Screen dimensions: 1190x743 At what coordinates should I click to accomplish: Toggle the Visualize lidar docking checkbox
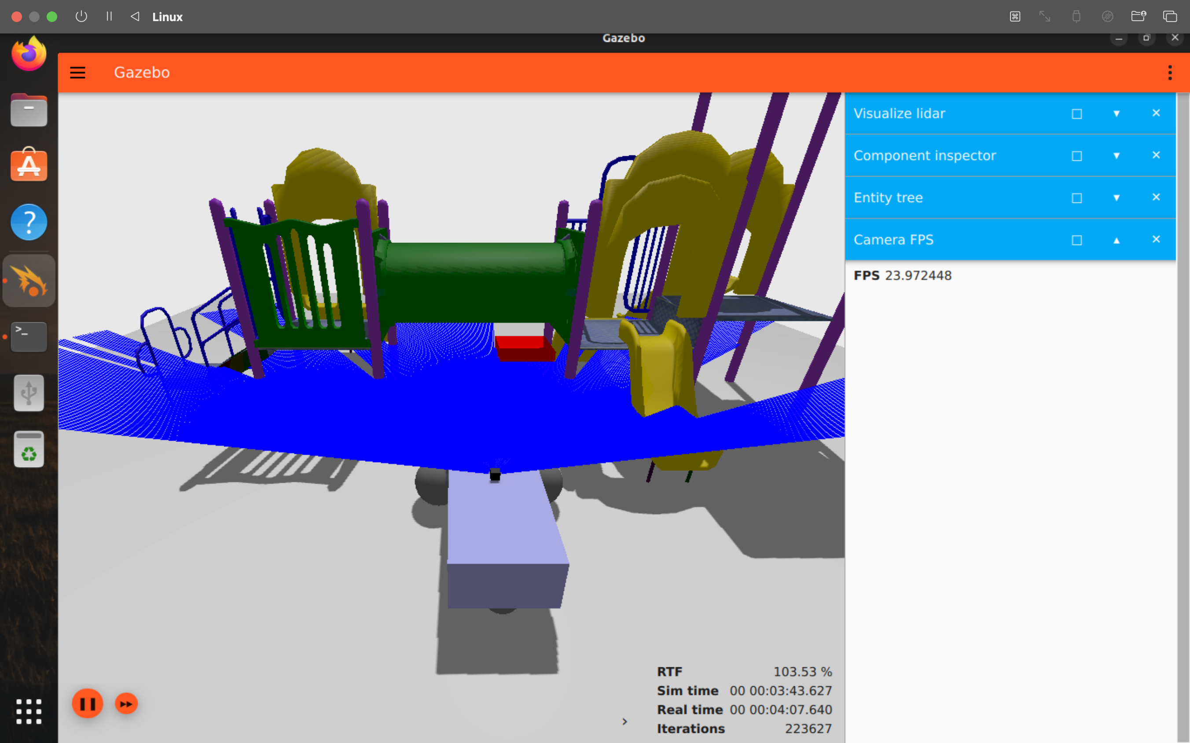point(1076,113)
